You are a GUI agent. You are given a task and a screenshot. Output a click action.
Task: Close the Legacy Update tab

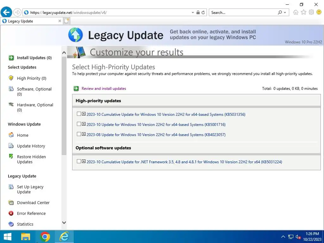(60, 21)
